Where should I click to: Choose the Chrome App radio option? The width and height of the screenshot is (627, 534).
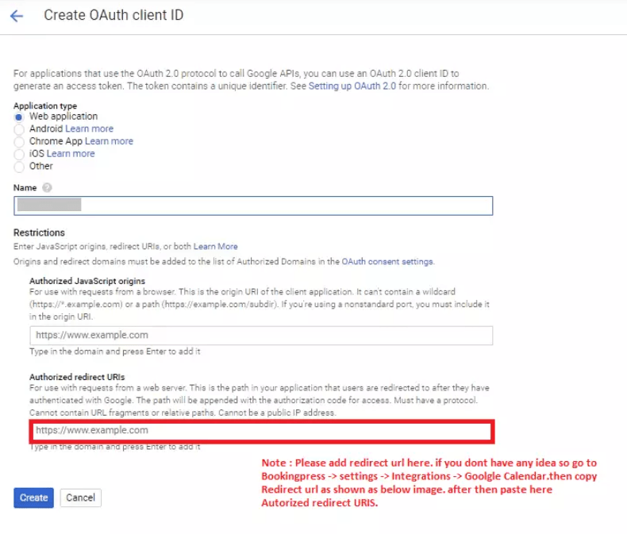[19, 142]
